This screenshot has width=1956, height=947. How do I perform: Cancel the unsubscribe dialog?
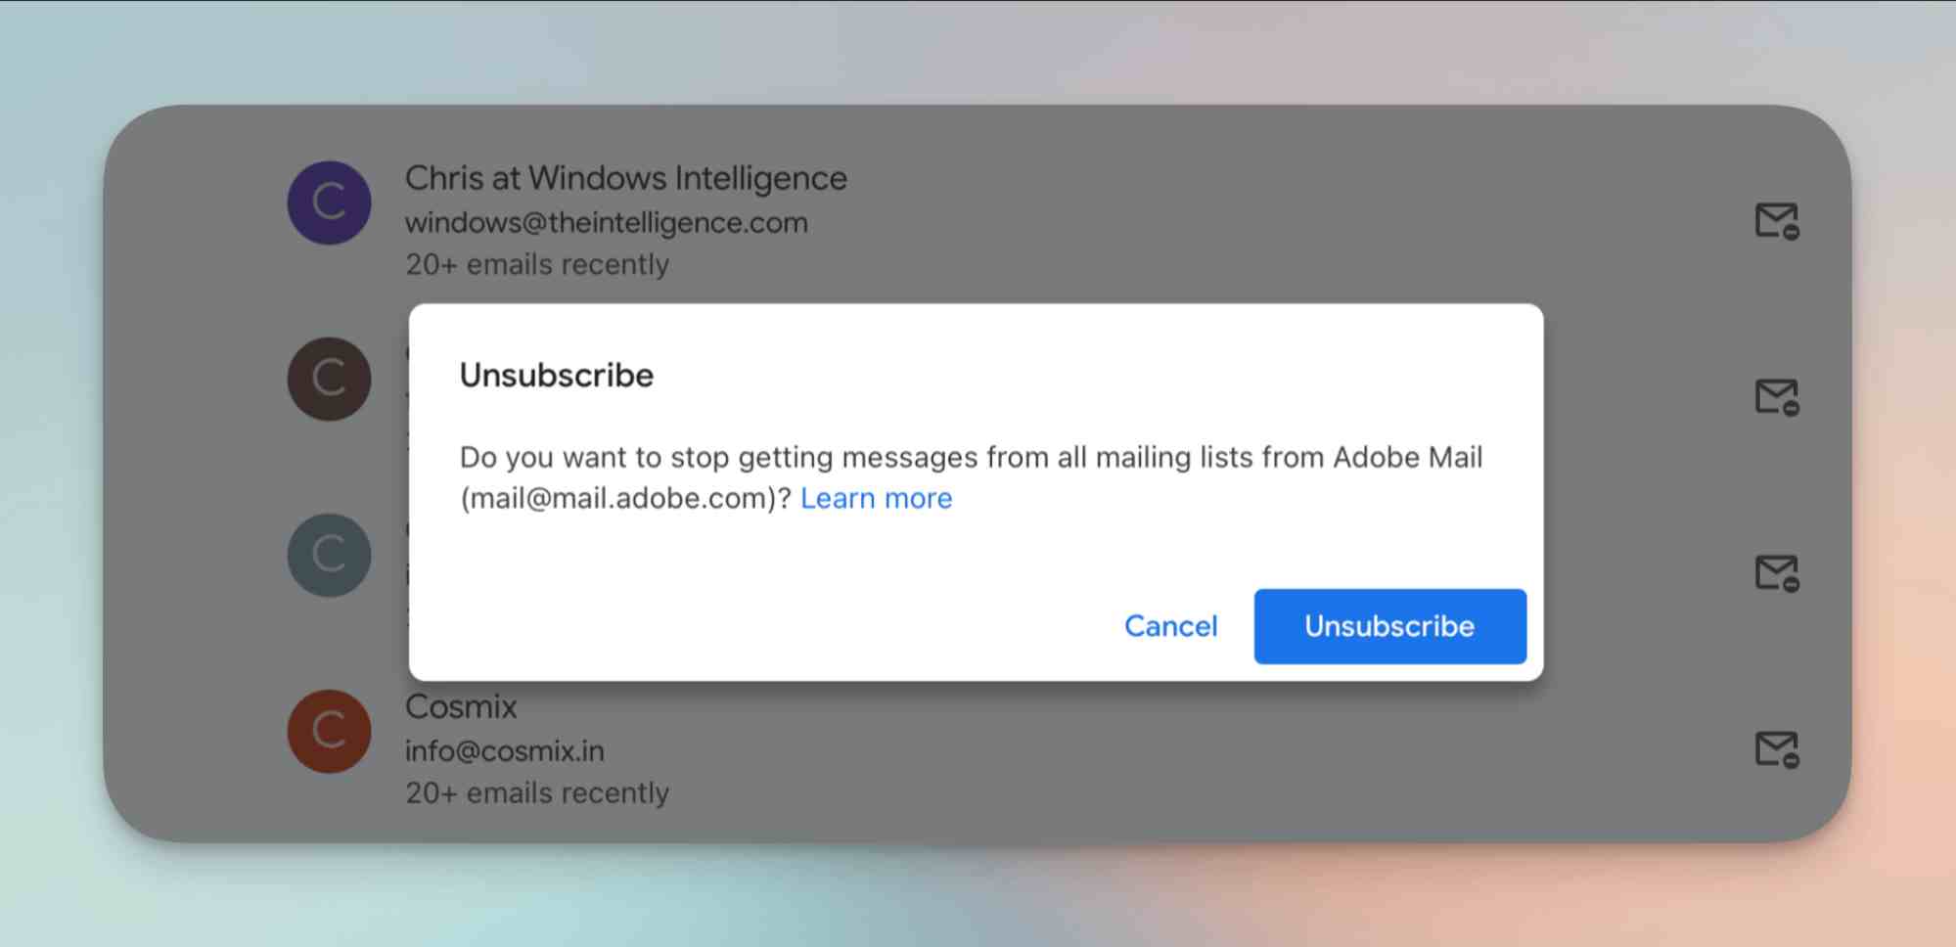[1170, 626]
